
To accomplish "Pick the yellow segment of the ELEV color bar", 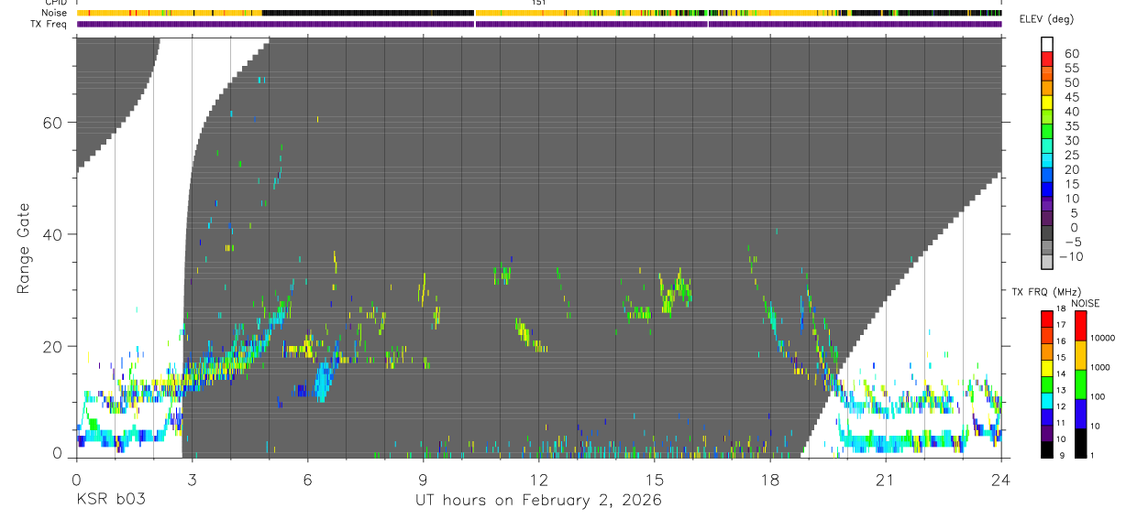I will coord(1047,102).
